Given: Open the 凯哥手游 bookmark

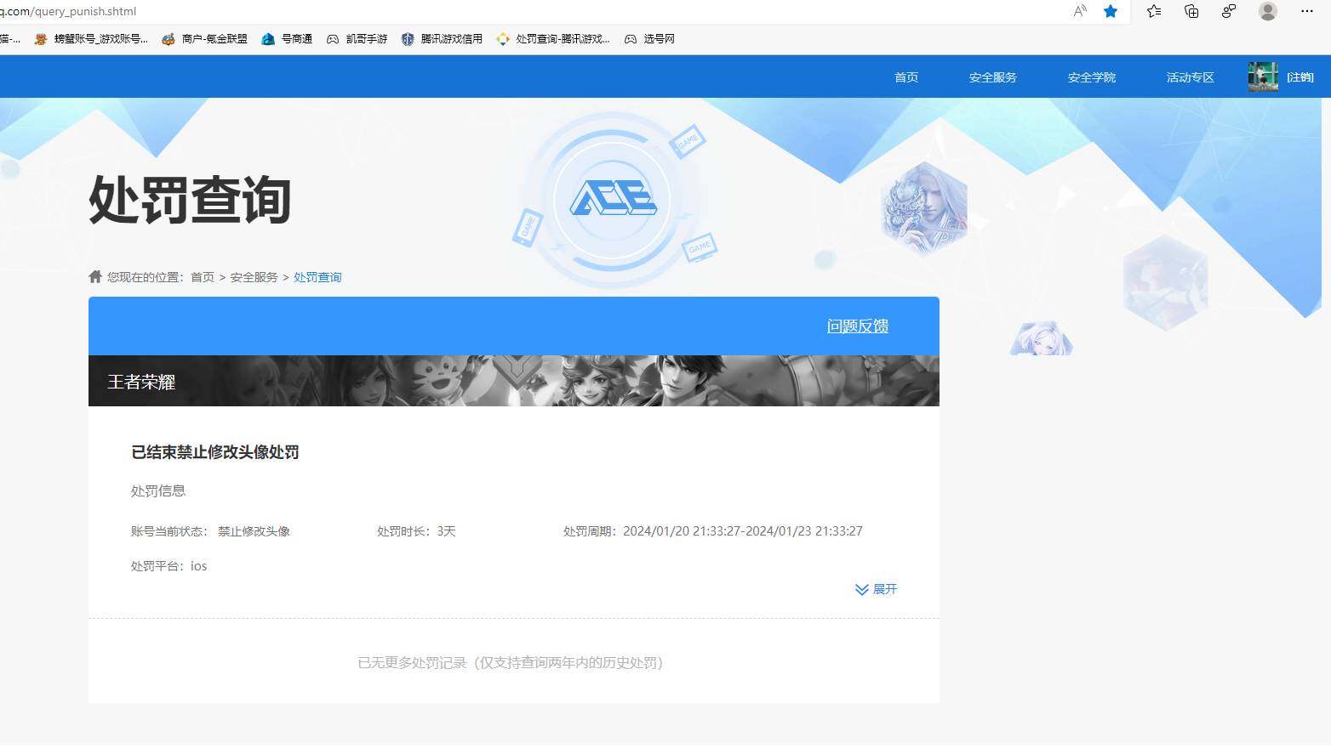Looking at the screenshot, I should click(357, 38).
